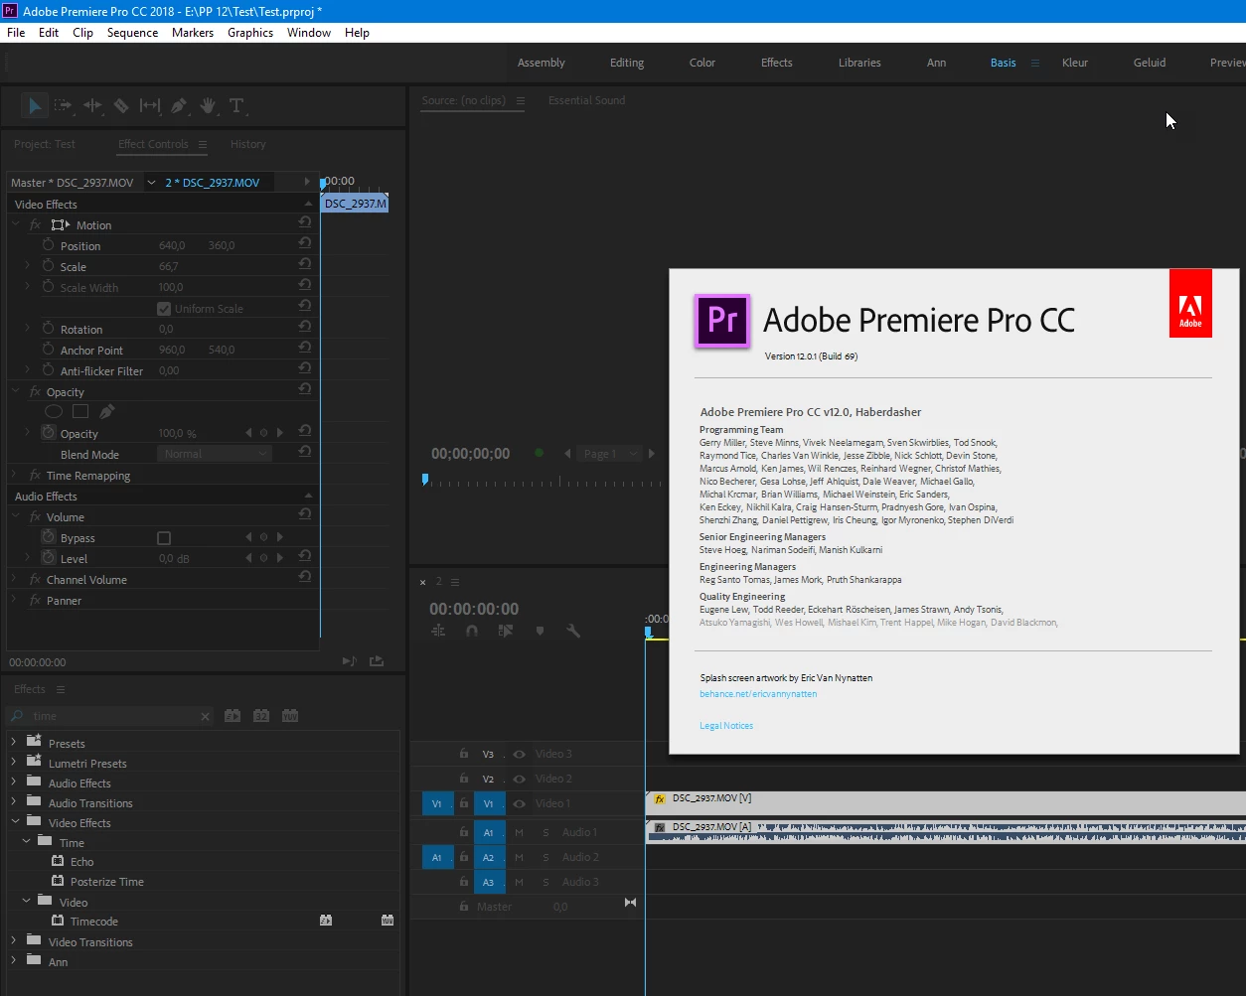
Task: Select the Type tool
Action: pos(236,105)
